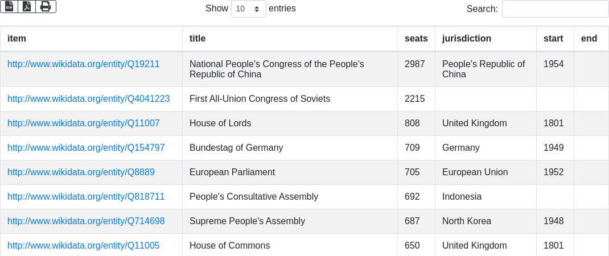Export table as PDF document
This screenshot has width=609, height=256.
[27, 6]
